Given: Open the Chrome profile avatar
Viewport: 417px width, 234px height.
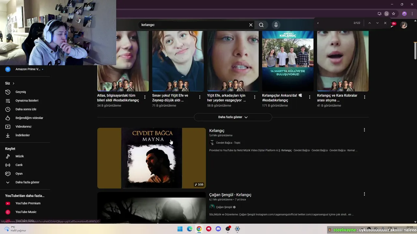Looking at the screenshot, I should pyautogui.click(x=404, y=14).
